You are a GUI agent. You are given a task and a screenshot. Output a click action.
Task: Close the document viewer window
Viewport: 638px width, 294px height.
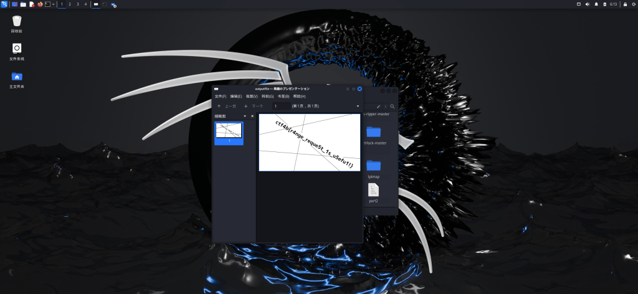tap(359, 88)
